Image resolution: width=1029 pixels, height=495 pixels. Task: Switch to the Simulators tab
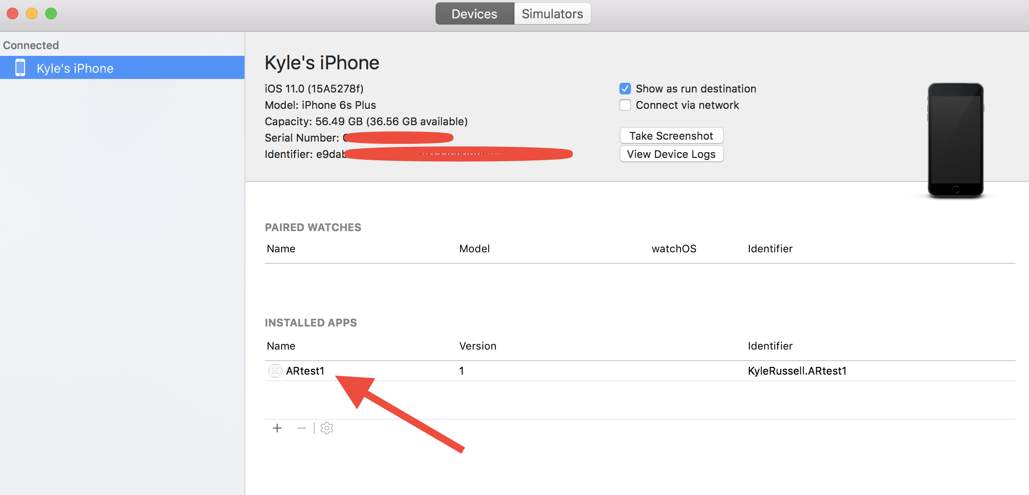552,14
